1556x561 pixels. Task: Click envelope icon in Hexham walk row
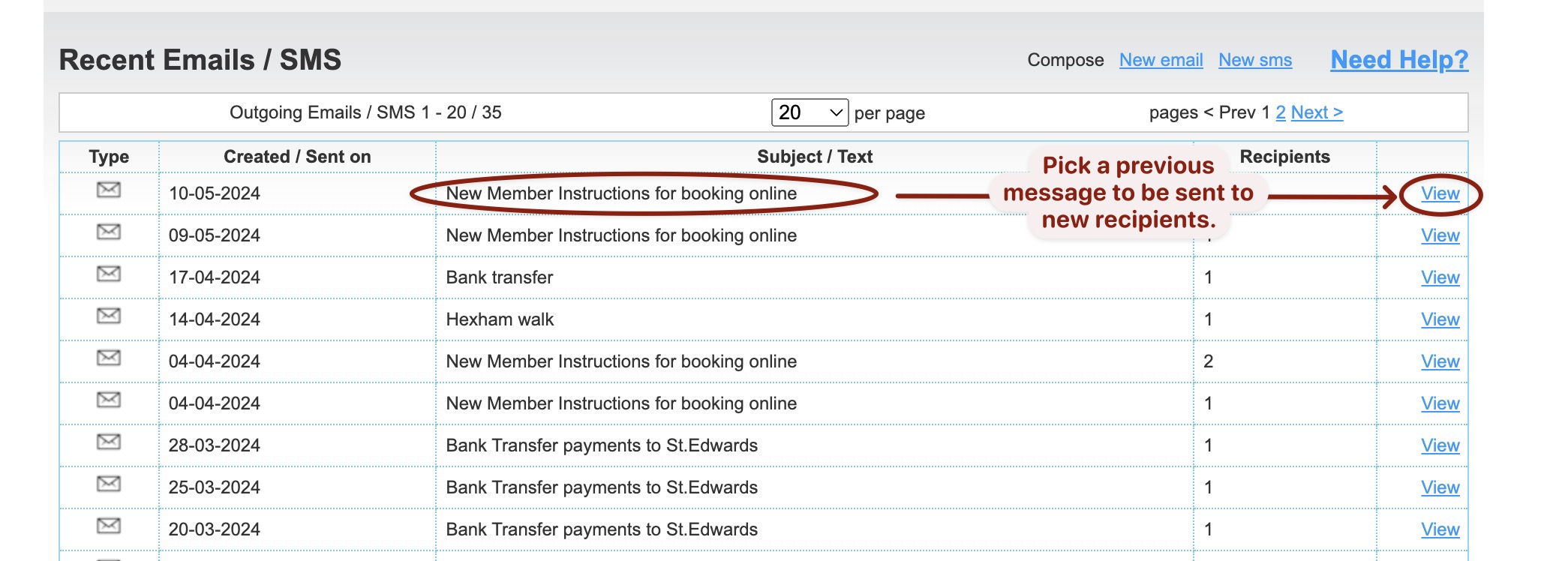[109, 316]
